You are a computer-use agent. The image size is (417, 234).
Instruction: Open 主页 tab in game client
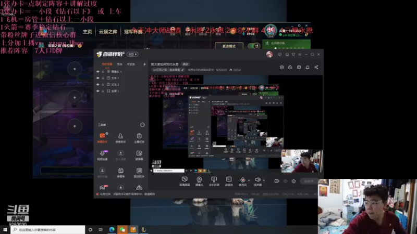click(x=87, y=32)
